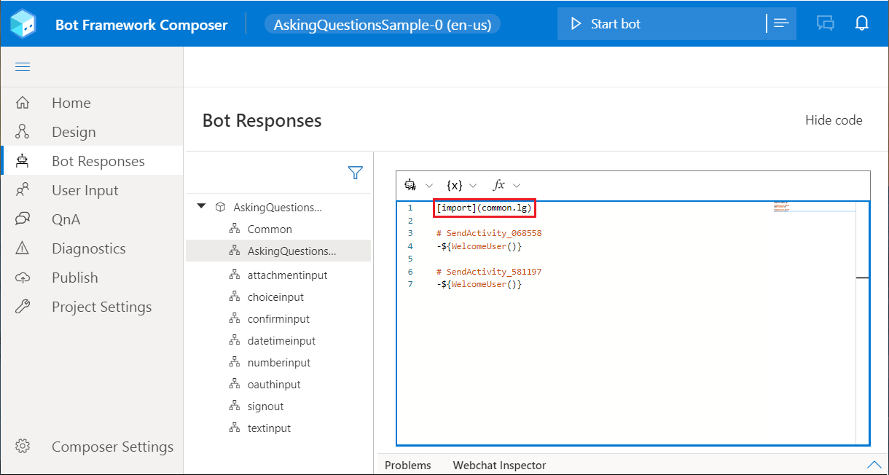Expand the bottom debug panel chevron
This screenshot has height=475, width=889.
[x=874, y=465]
